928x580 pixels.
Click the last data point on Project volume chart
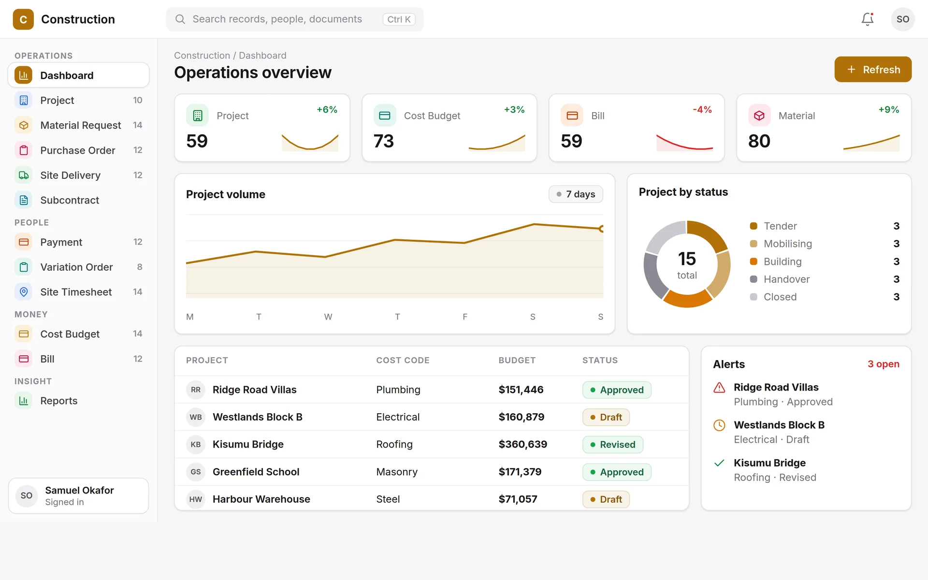pos(602,229)
